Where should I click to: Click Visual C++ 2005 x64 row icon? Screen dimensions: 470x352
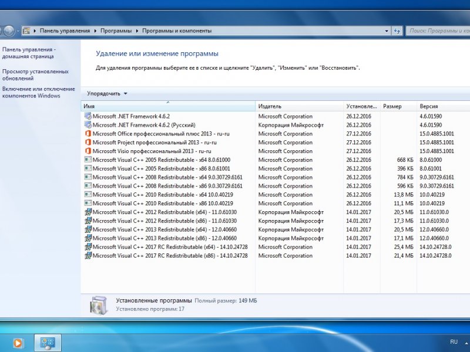pyautogui.click(x=88, y=160)
